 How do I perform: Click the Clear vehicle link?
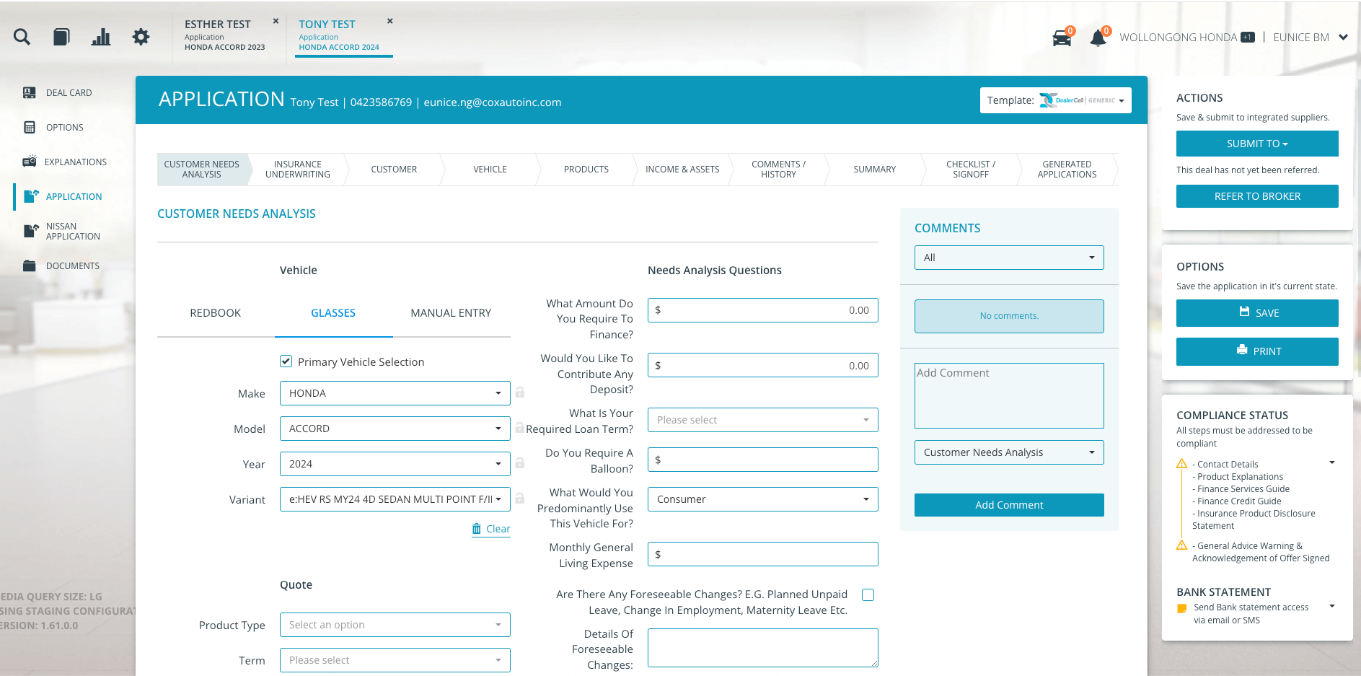491,529
